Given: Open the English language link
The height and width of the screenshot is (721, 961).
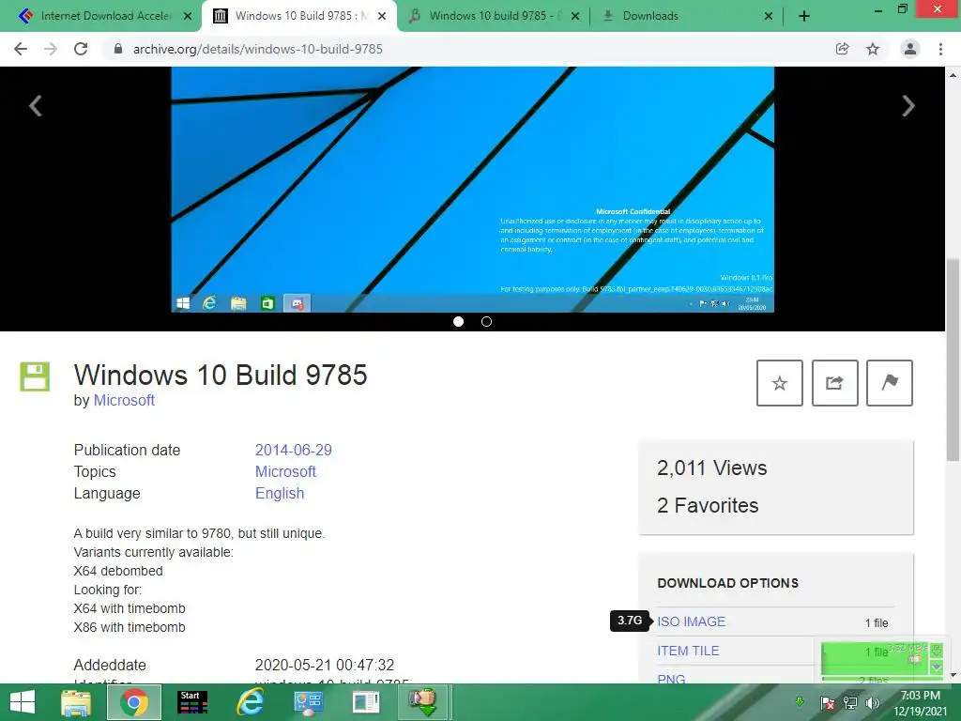Looking at the screenshot, I should [x=280, y=494].
